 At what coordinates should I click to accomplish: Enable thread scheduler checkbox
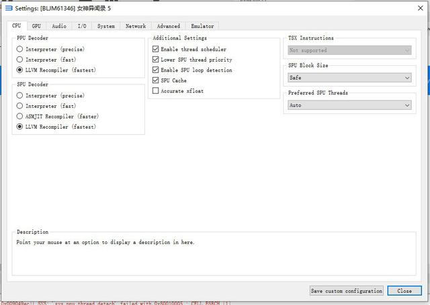point(156,50)
